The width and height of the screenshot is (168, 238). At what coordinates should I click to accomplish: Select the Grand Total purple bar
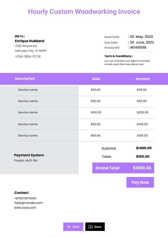click(123, 168)
